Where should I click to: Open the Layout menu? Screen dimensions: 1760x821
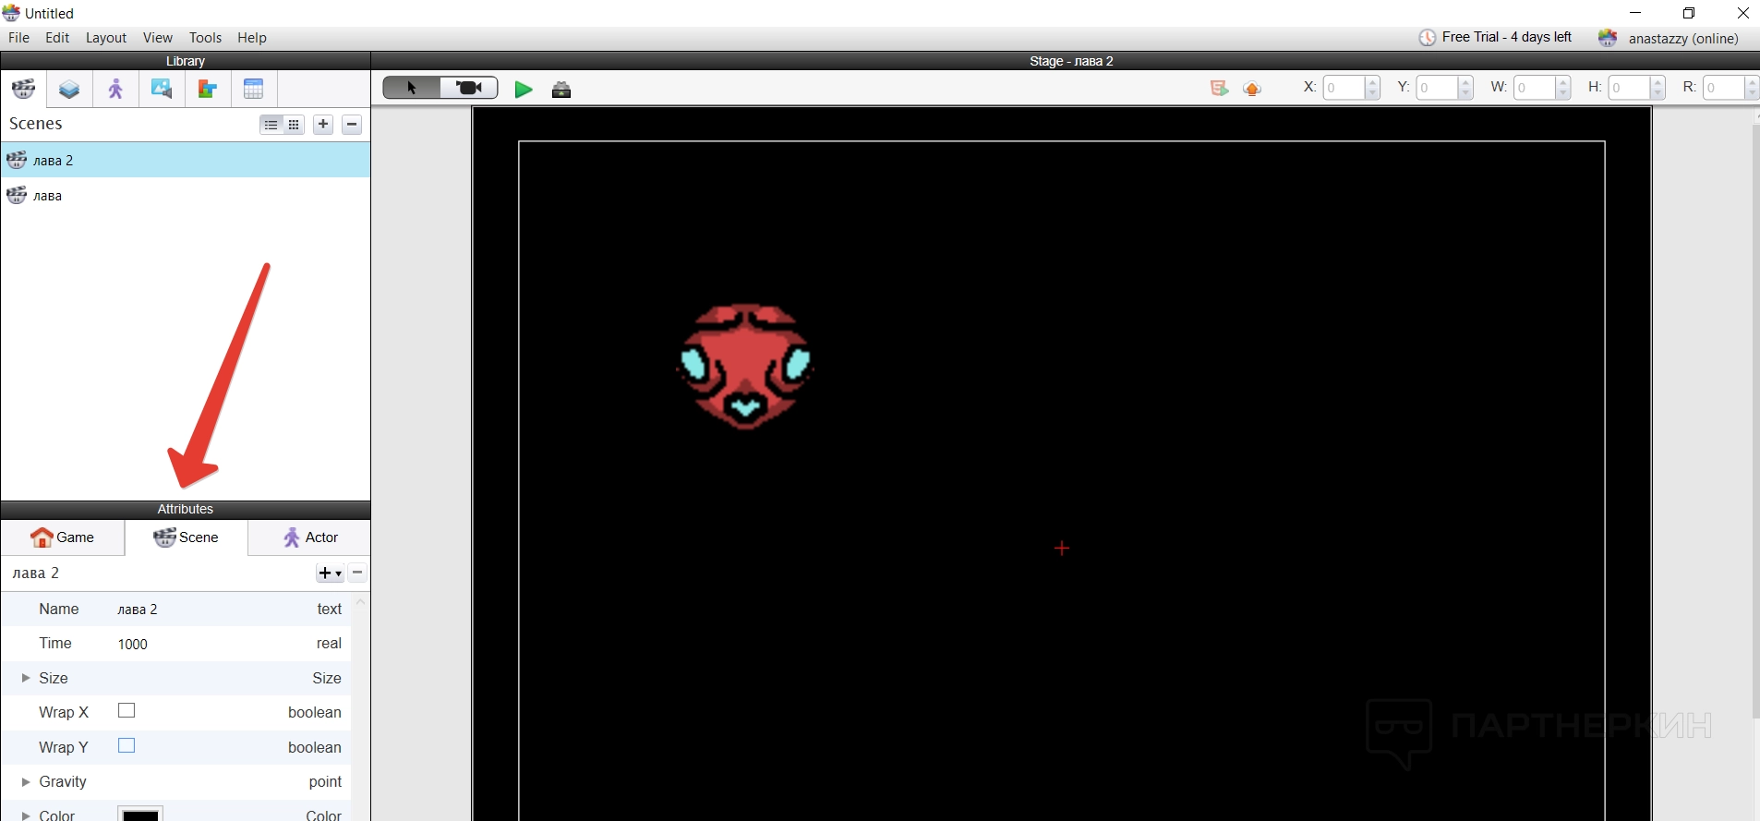coord(106,38)
